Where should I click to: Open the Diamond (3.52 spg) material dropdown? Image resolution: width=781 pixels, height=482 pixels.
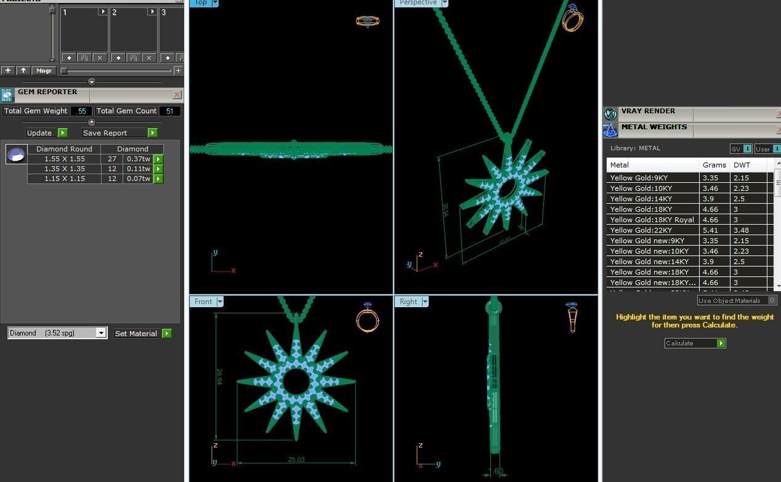point(57,333)
